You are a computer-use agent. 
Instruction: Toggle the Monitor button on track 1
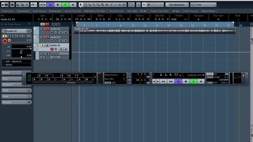point(55,32)
